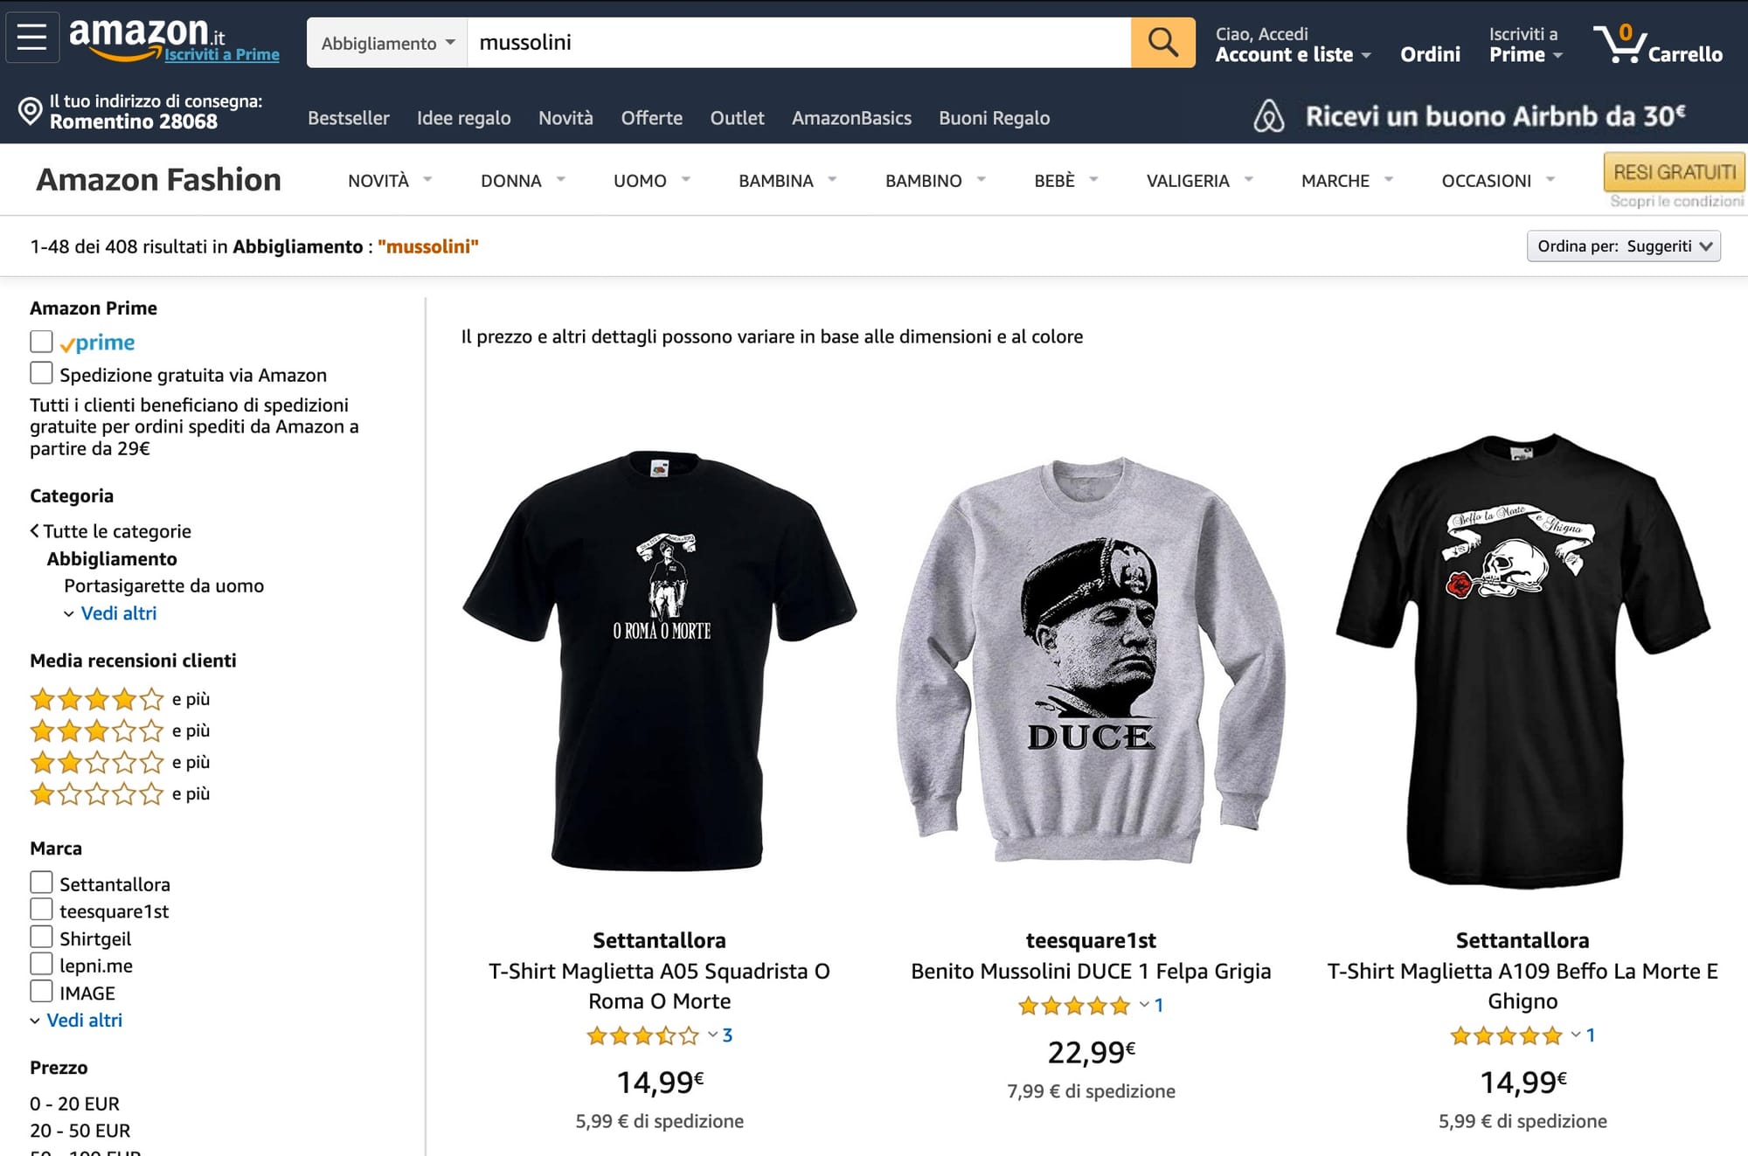
Task: Open the Ordina per sort dropdown
Action: [1623, 246]
